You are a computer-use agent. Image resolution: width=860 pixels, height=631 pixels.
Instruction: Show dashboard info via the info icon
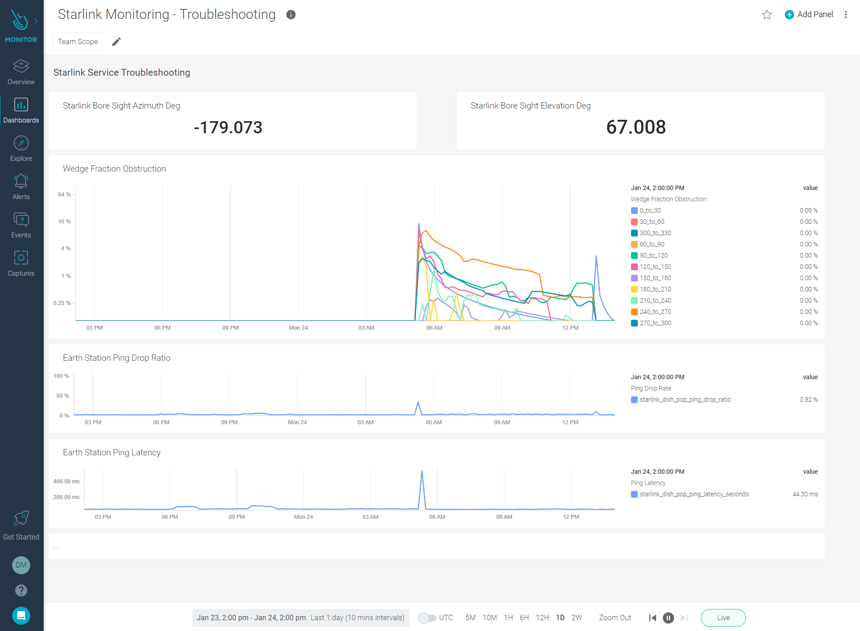291,15
